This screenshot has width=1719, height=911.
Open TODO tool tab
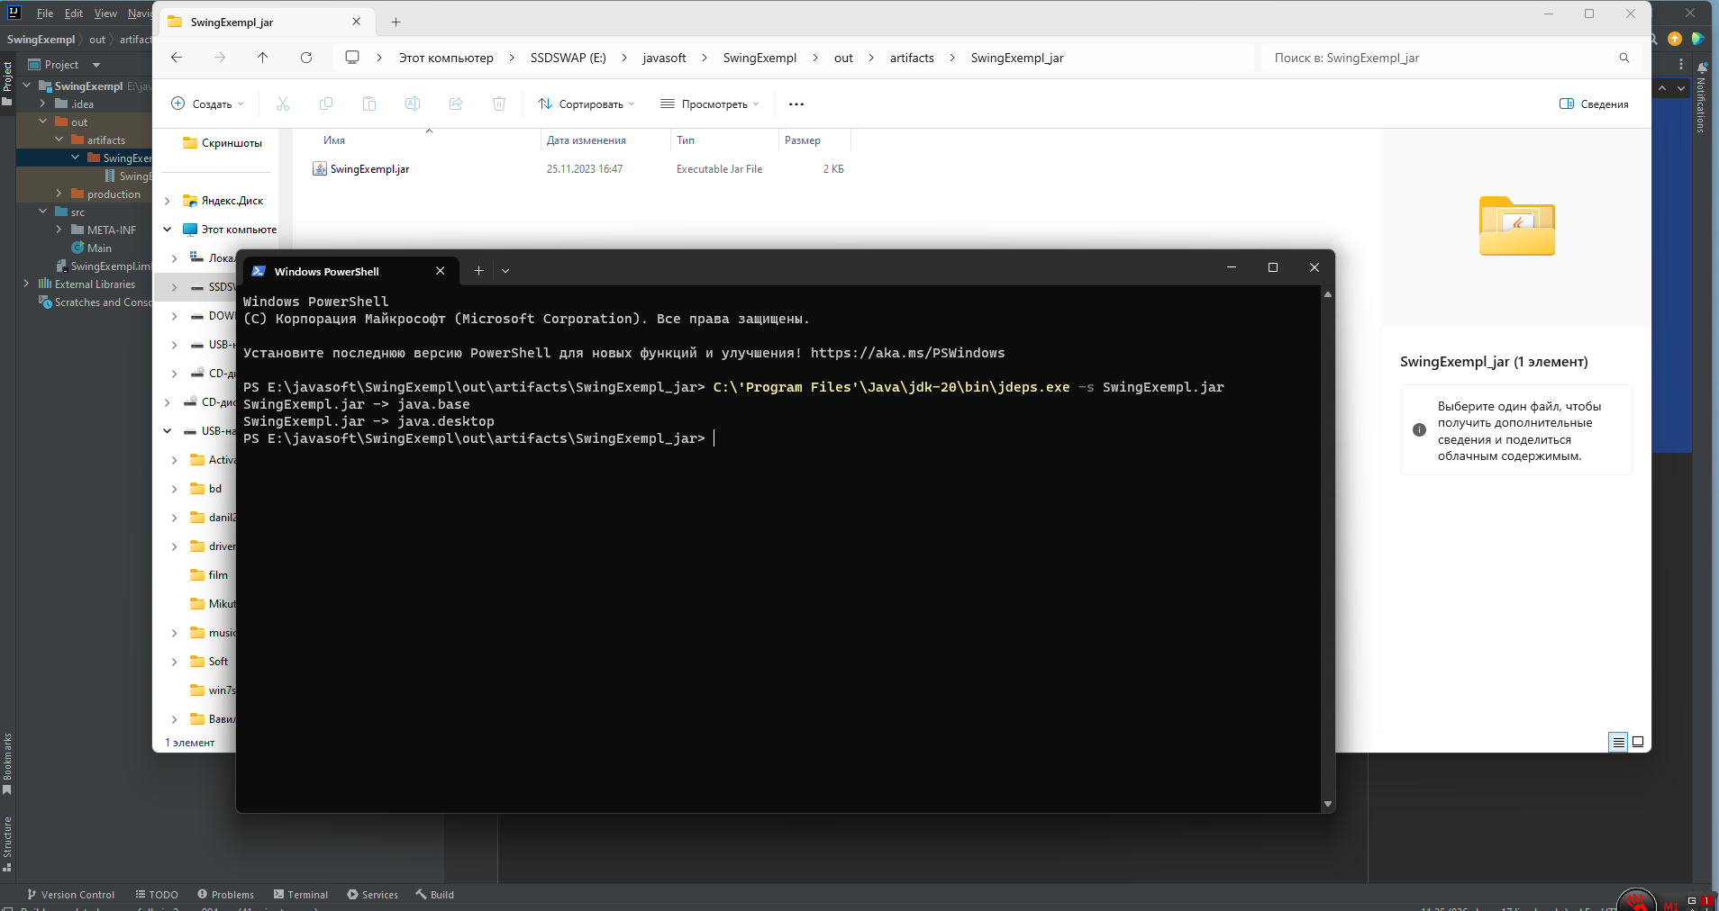pyautogui.click(x=157, y=895)
